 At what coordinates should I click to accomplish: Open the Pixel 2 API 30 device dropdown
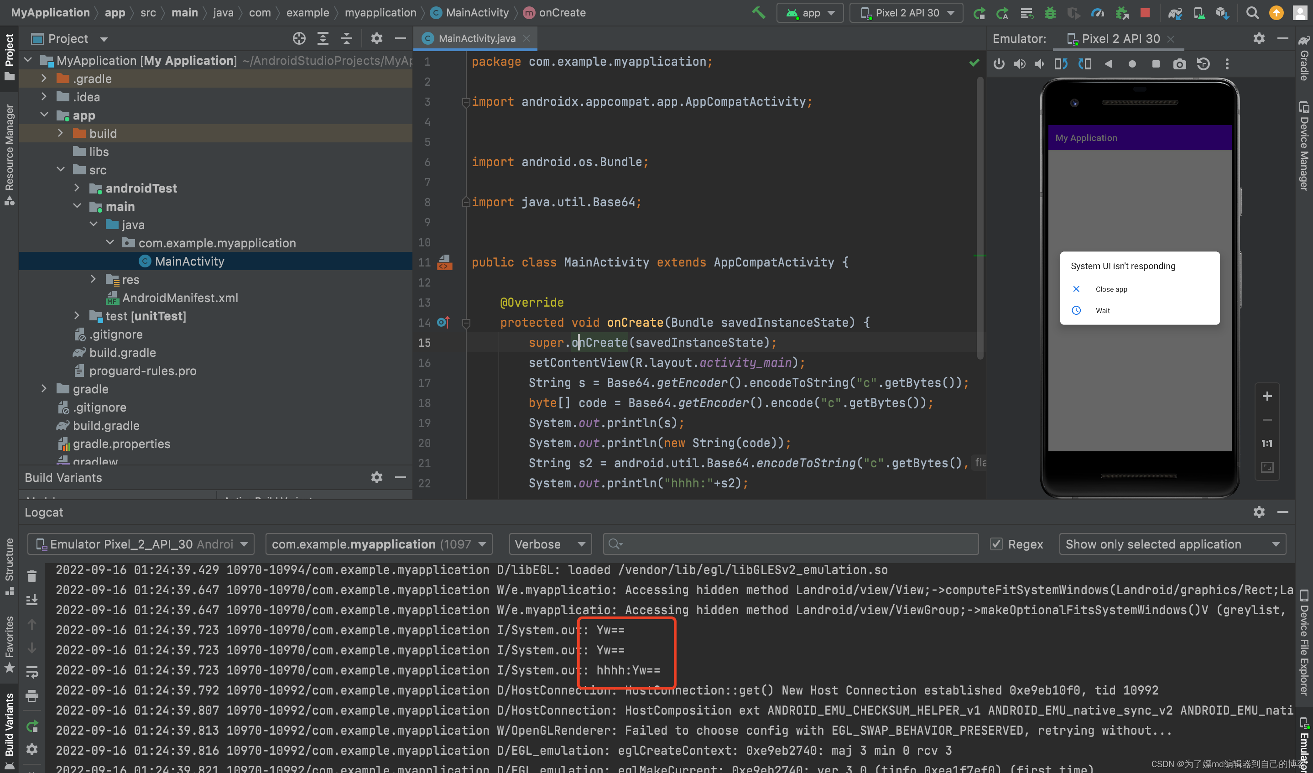[906, 13]
